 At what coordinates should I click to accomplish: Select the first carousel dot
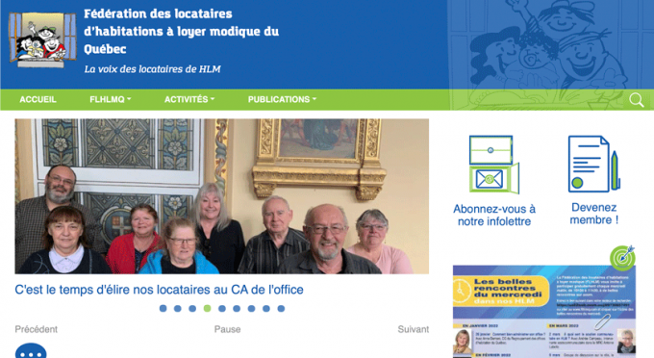click(163, 308)
